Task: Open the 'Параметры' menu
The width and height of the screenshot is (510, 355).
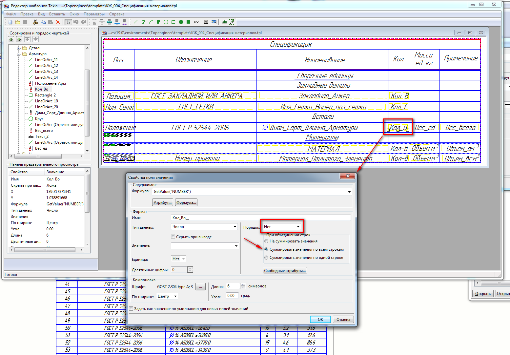Action: coord(94,14)
